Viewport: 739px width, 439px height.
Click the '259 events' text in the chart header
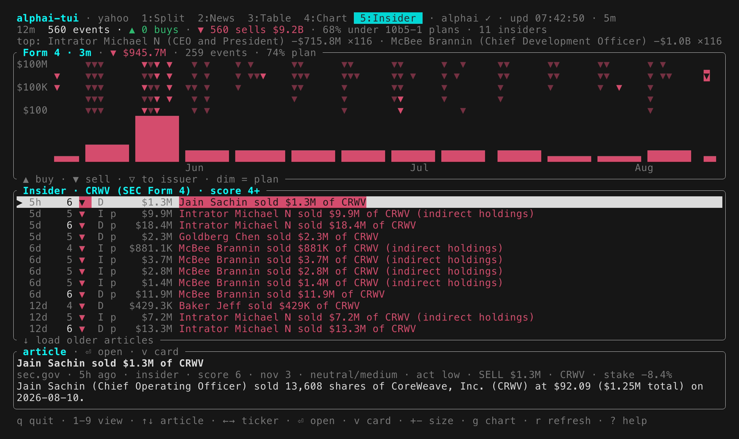coord(216,53)
